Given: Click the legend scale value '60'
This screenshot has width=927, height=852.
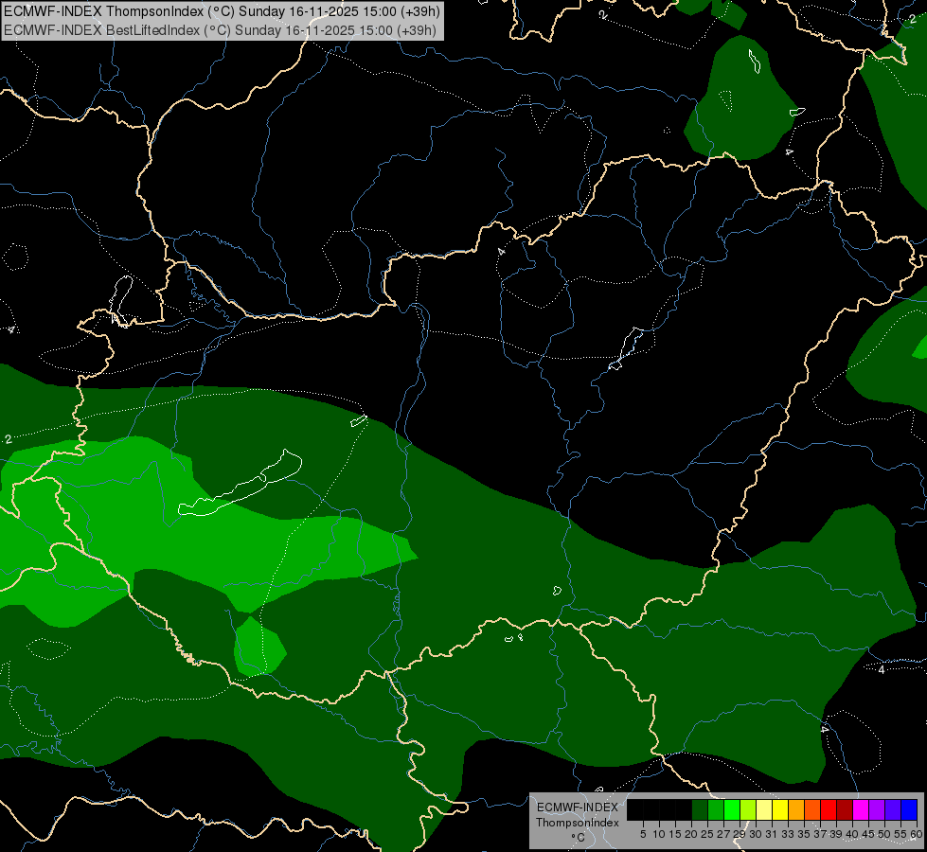Looking at the screenshot, I should 917,834.
